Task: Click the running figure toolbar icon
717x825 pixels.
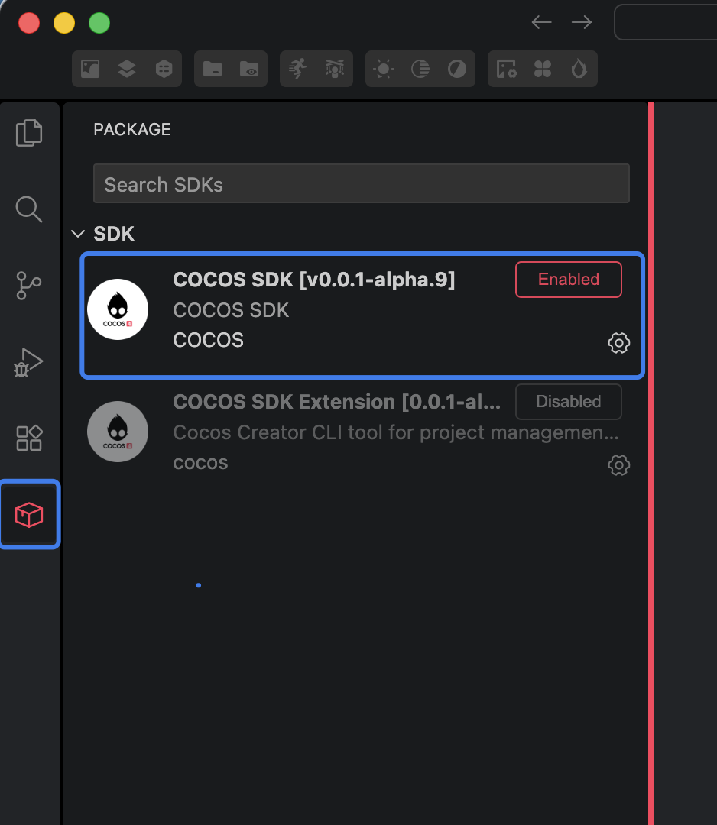Action: 298,70
